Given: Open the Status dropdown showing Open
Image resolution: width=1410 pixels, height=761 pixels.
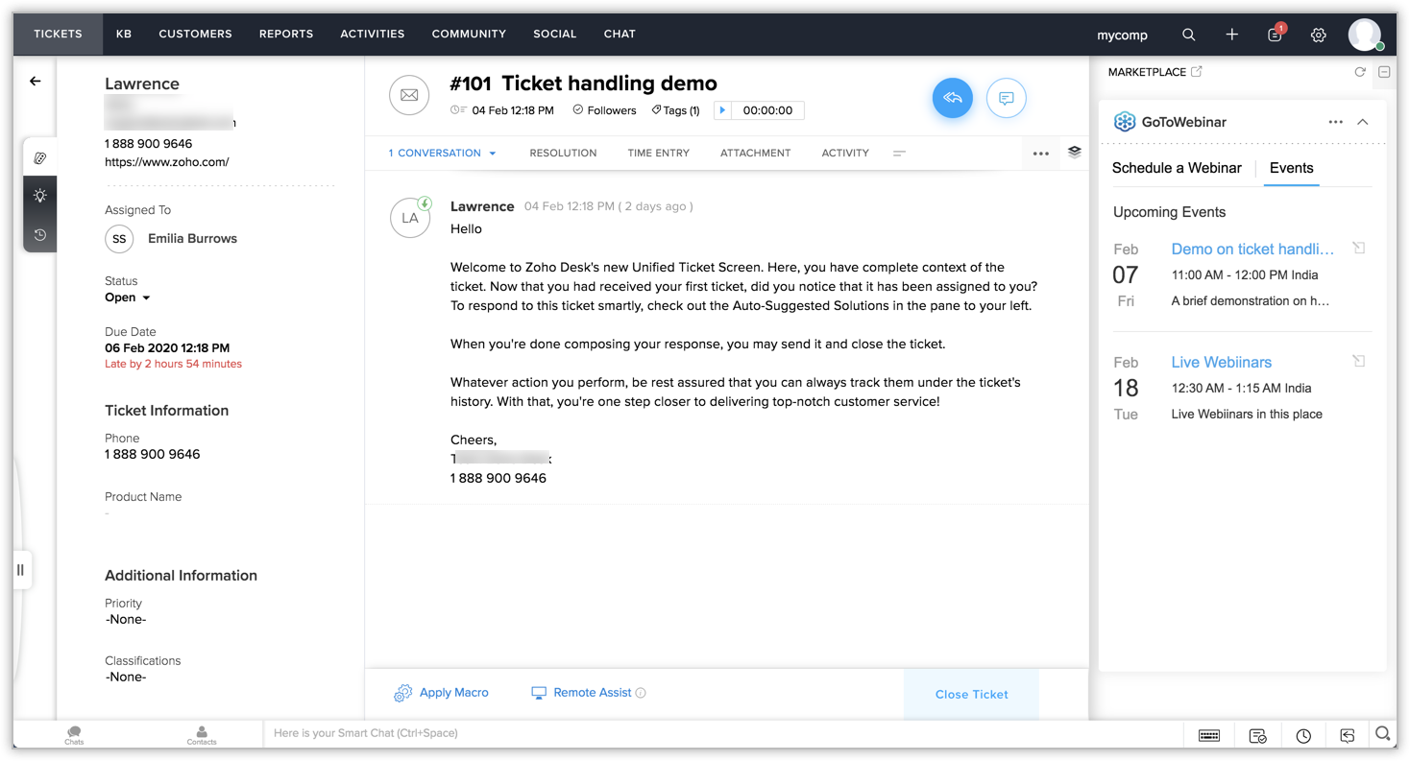Looking at the screenshot, I should click(128, 297).
